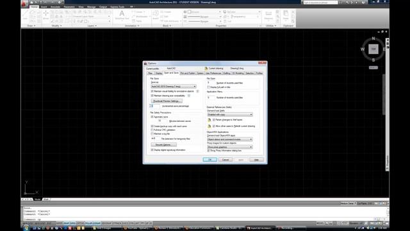
Task: Click the N compass direction on ViewCube
Action: pyautogui.click(x=373, y=38)
